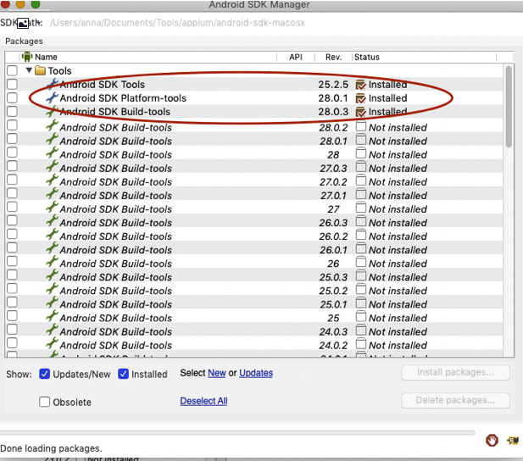523x461 pixels.
Task: Click not-installed status icon for Build-tools 28.0.2
Action: coord(360,127)
